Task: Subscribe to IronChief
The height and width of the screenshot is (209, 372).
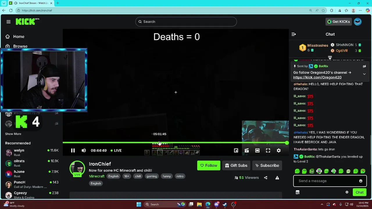Action: [x=267, y=165]
